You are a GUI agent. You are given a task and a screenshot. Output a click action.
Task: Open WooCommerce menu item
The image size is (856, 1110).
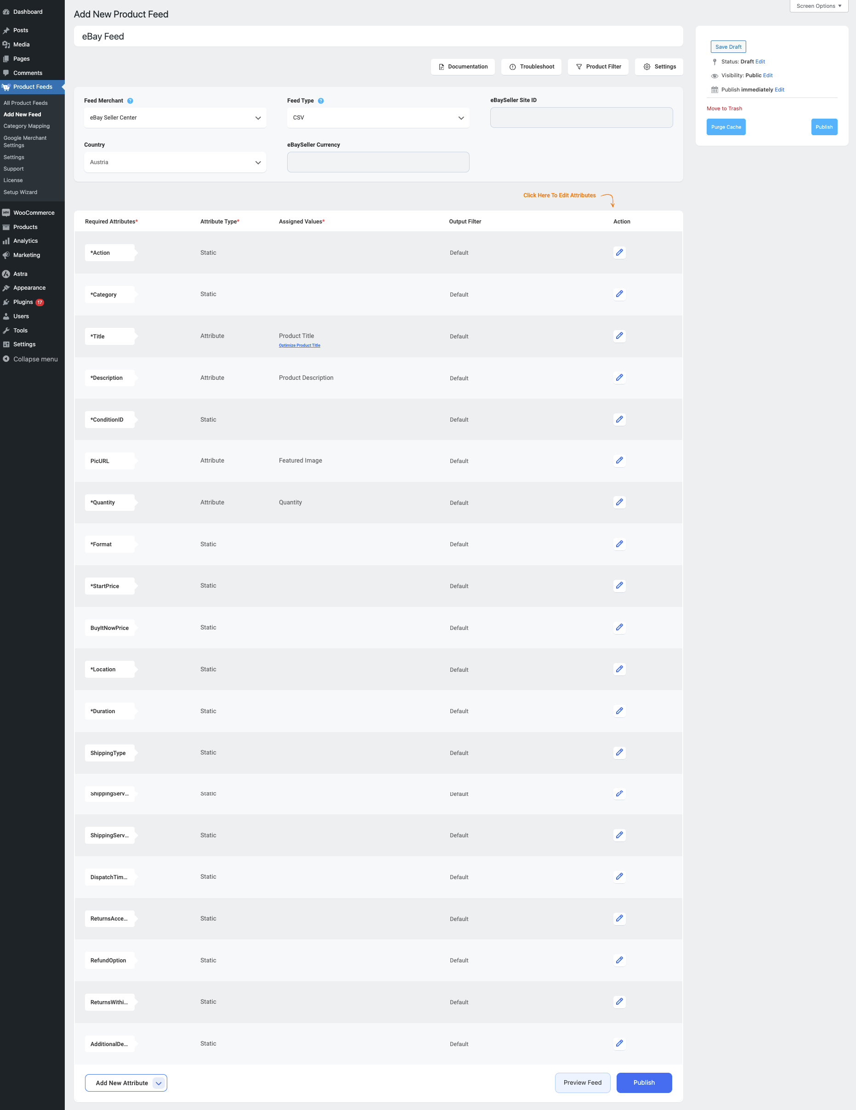tap(33, 213)
